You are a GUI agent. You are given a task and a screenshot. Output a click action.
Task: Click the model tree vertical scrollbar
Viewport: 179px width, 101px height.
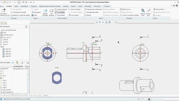point(28,80)
